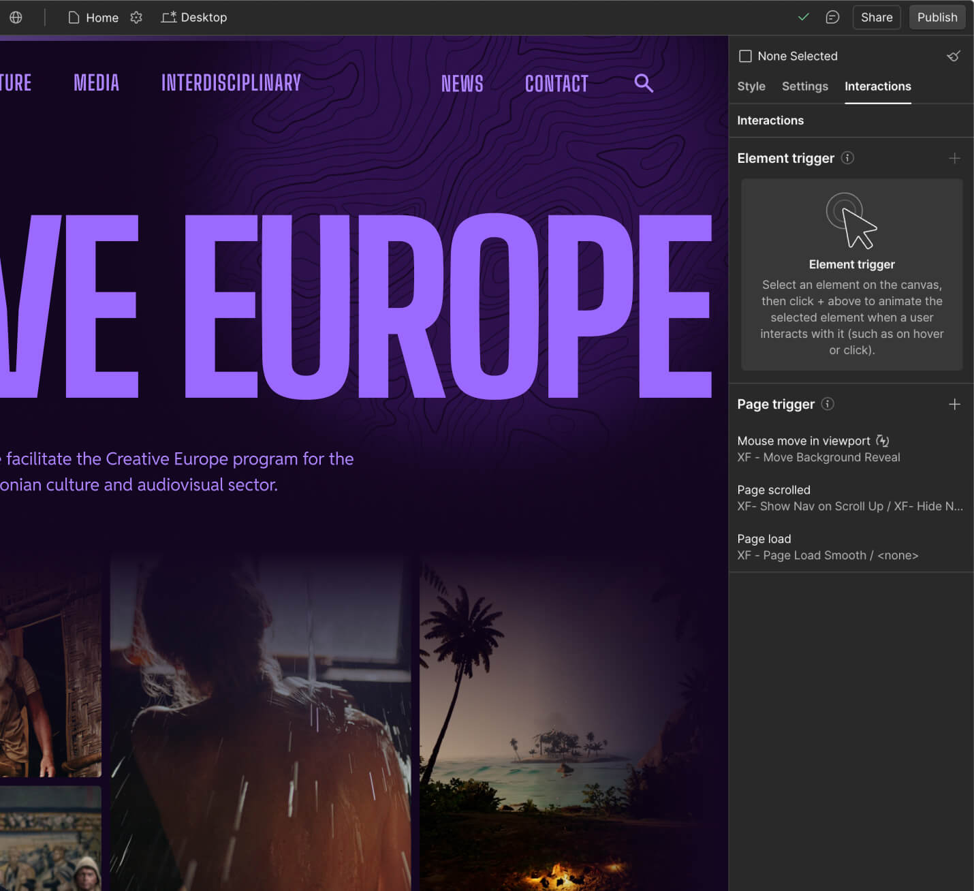This screenshot has height=891, width=974.
Task: Add a new Page trigger
Action: click(x=954, y=404)
